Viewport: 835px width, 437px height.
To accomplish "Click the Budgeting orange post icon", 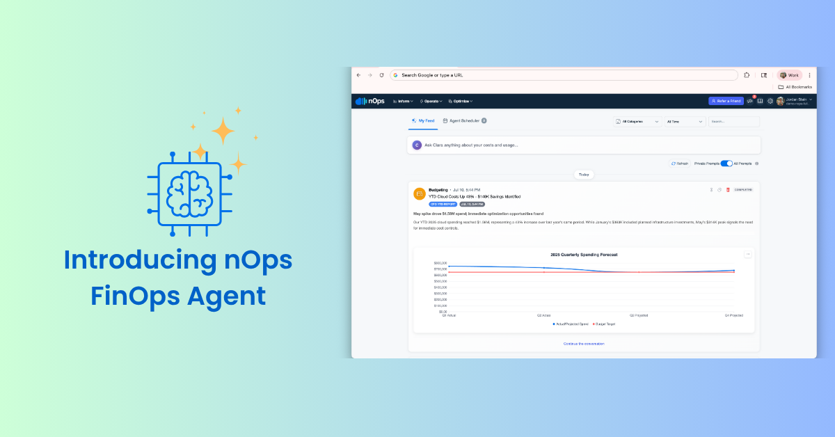I will click(x=420, y=193).
